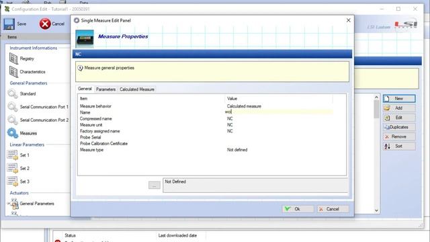430x242 pixels.
Task: Click the Calculated measure value
Action: coord(244,106)
